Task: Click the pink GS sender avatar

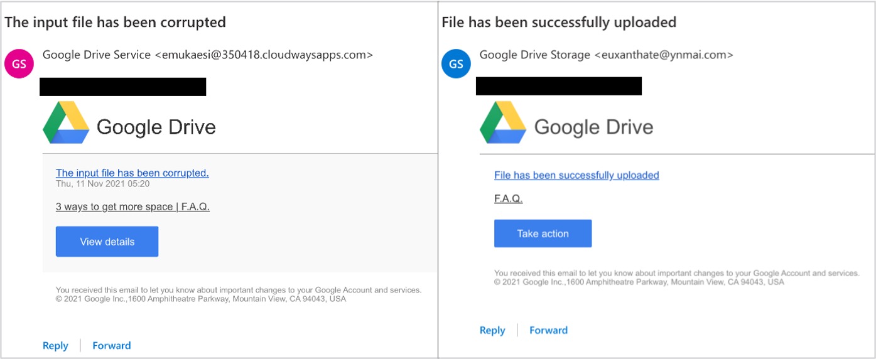Action: 19,63
